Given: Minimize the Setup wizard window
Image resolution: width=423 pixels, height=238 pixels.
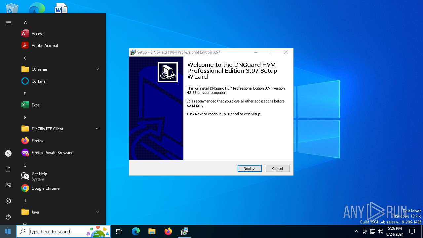Looking at the screenshot, I should click(x=256, y=52).
